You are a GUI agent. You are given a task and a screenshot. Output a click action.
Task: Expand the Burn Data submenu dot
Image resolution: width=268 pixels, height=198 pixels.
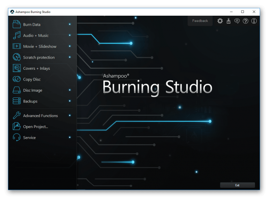click(x=70, y=24)
